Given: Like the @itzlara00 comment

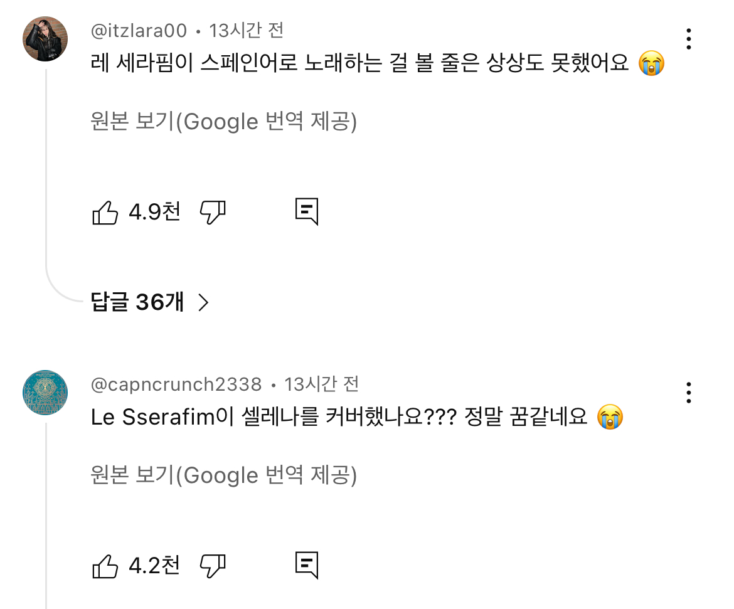Looking at the screenshot, I should point(105,213).
